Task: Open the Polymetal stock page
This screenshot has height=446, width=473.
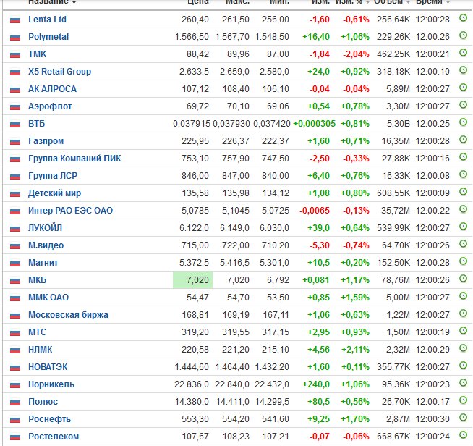Action: (x=48, y=37)
